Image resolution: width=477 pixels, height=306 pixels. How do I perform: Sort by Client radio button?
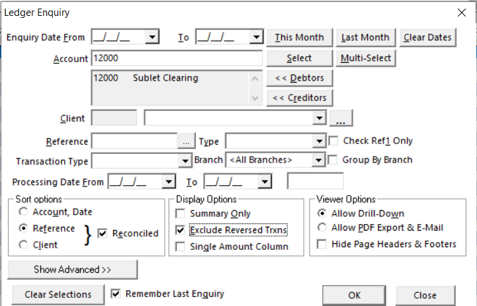coord(24,245)
